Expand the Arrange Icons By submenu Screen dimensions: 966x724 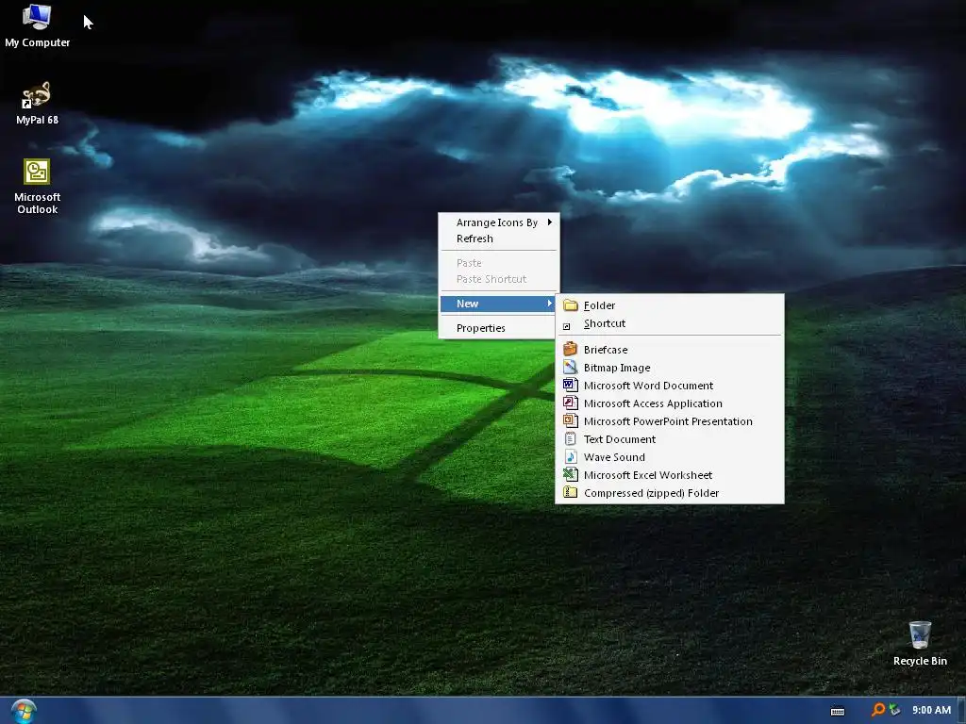498,222
